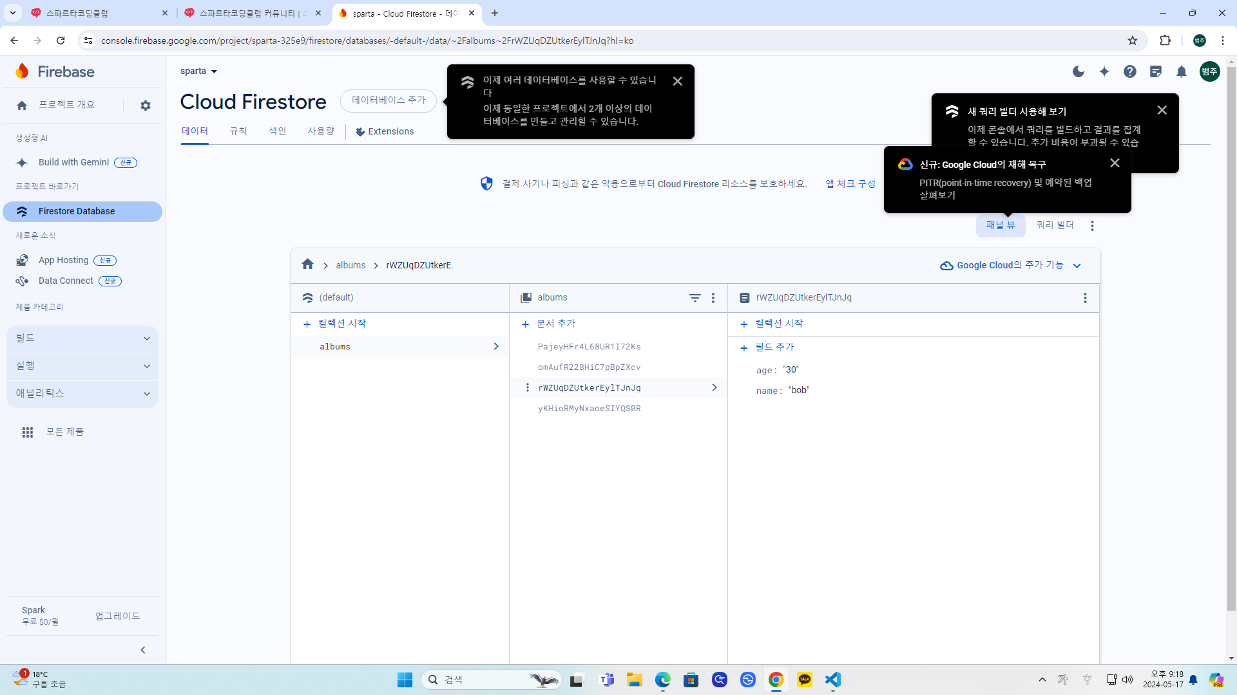This screenshot has height=695, width=1237.
Task: Open the notifications bell in the Firebase header
Action: click(1182, 71)
